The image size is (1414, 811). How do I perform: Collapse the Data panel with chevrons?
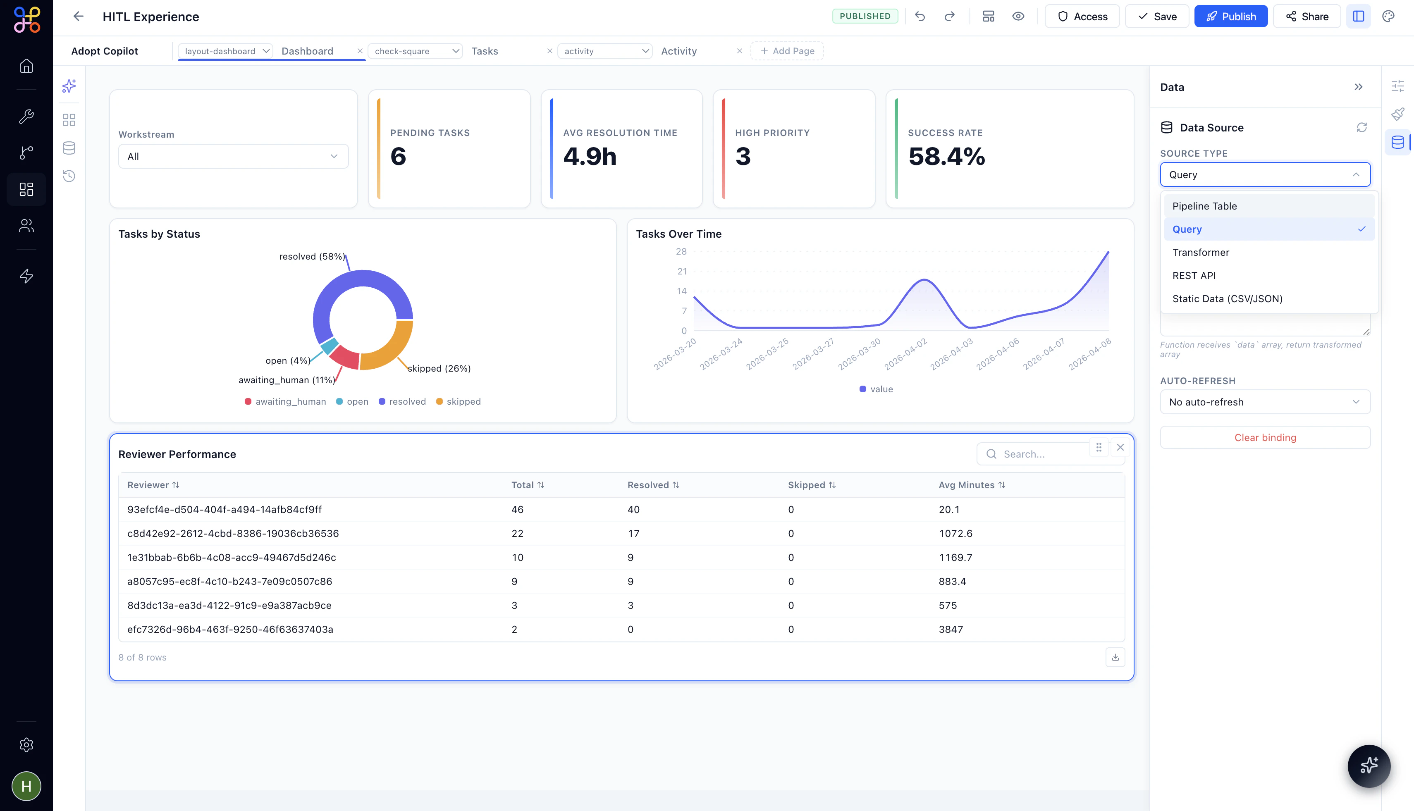[1358, 87]
